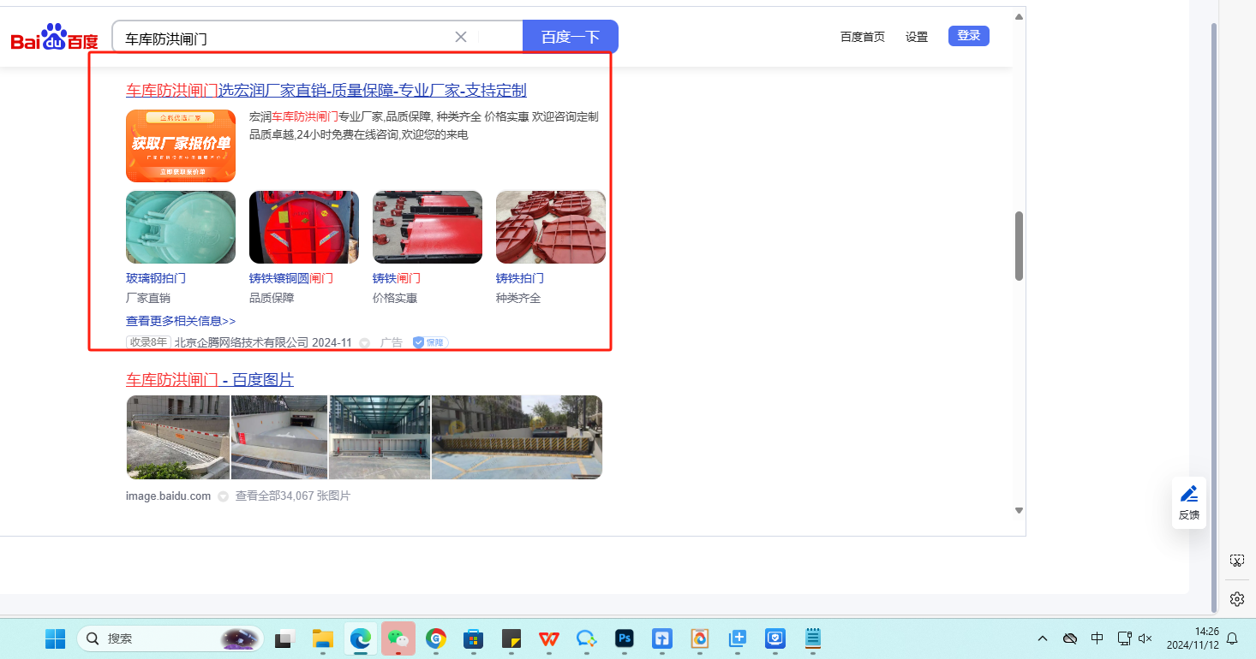Open the 铸铁镶铜圆闸门 product thumbnail

point(304,227)
